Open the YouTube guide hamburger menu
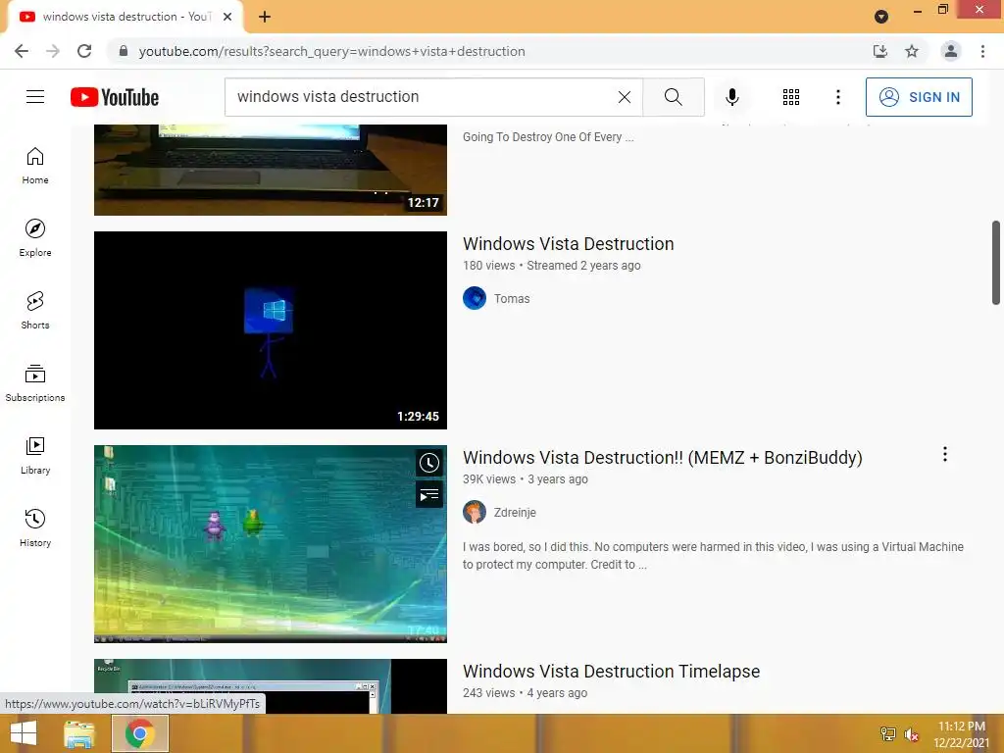The image size is (1004, 753). (x=35, y=97)
